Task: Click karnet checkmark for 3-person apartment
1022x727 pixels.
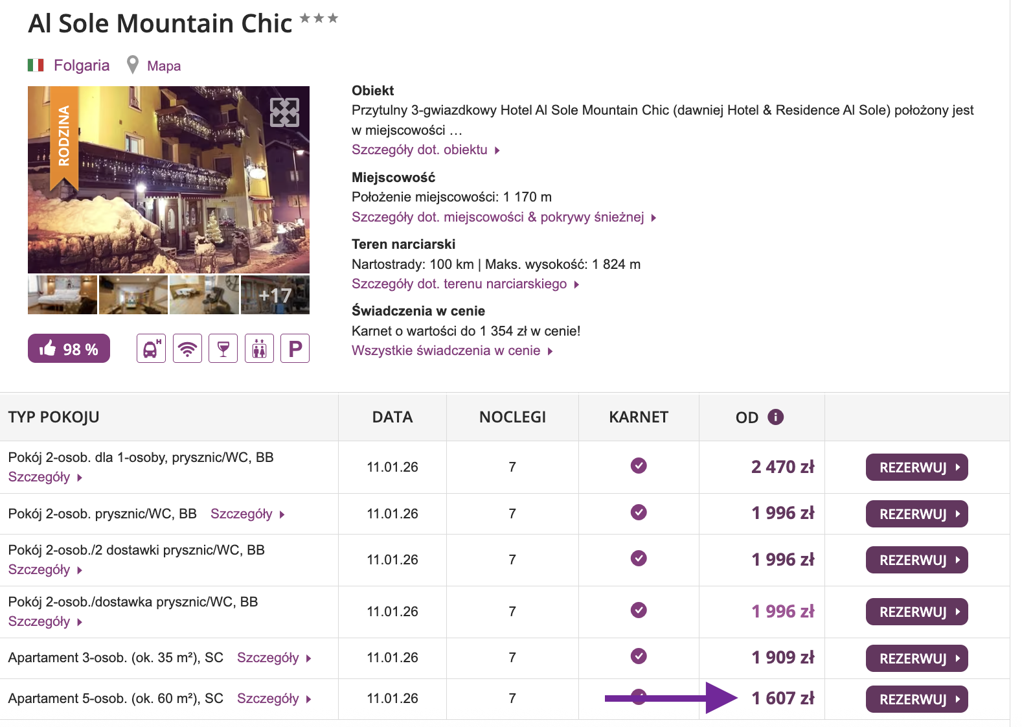Action: click(x=639, y=656)
